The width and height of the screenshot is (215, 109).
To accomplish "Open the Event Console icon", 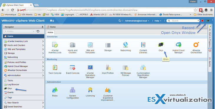I will (x=72, y=67).
